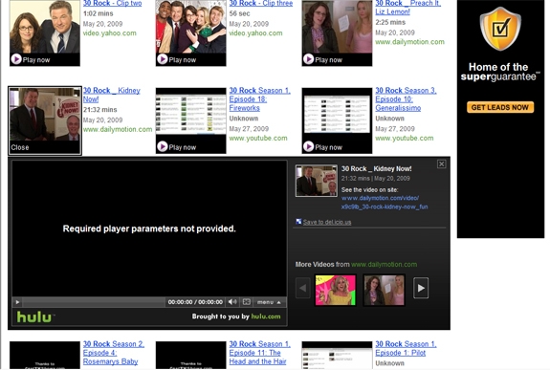
Task: Click the Home of the superguarantee ad text
Action: pos(500,72)
